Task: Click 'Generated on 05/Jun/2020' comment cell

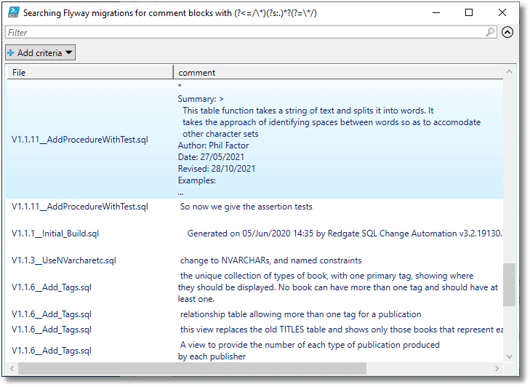Action: point(345,234)
